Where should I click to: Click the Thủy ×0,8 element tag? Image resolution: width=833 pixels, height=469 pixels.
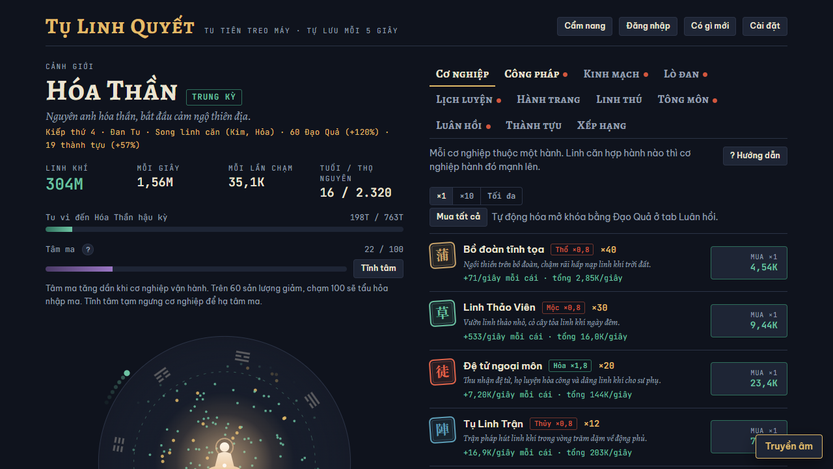click(553, 423)
